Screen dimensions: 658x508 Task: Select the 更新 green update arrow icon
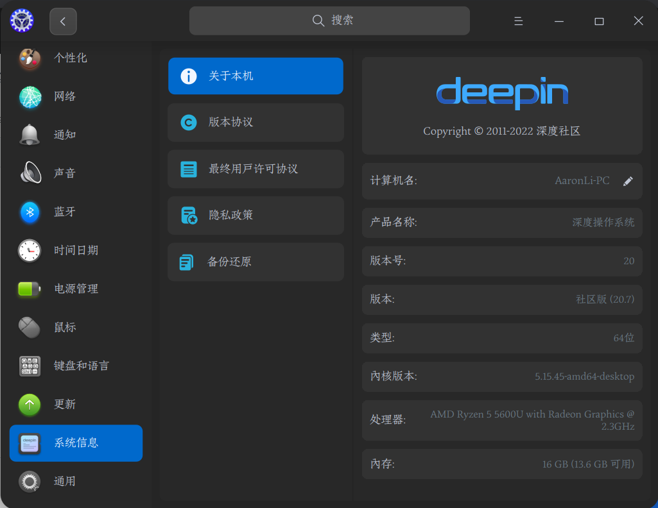[x=30, y=404]
